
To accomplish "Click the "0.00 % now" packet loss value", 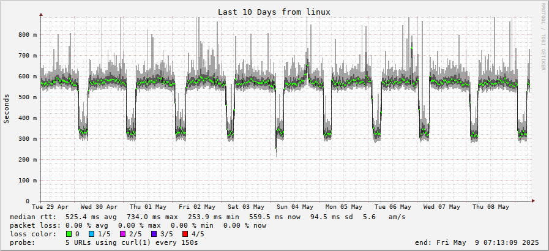I will [x=245, y=225].
